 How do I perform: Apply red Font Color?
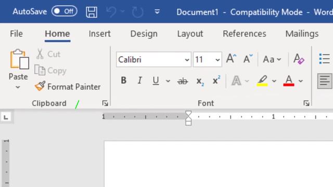(x=289, y=81)
